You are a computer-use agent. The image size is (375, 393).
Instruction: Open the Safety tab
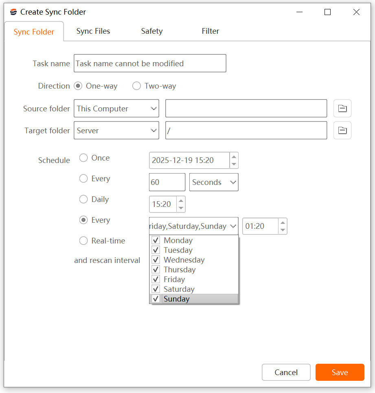pyautogui.click(x=152, y=31)
